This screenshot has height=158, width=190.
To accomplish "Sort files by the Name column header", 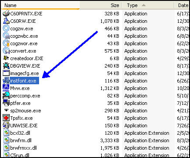I will [40, 5].
